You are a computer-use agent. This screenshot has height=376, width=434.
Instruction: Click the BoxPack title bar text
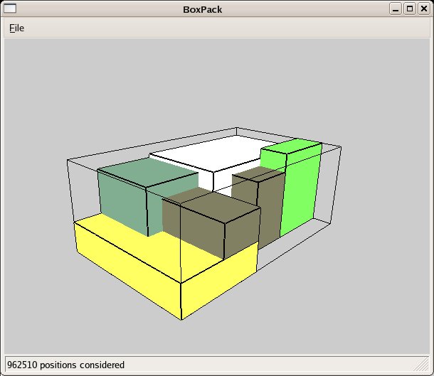[202, 10]
